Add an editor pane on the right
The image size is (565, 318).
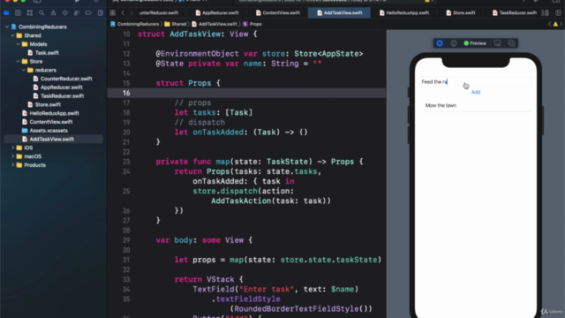coord(558,13)
